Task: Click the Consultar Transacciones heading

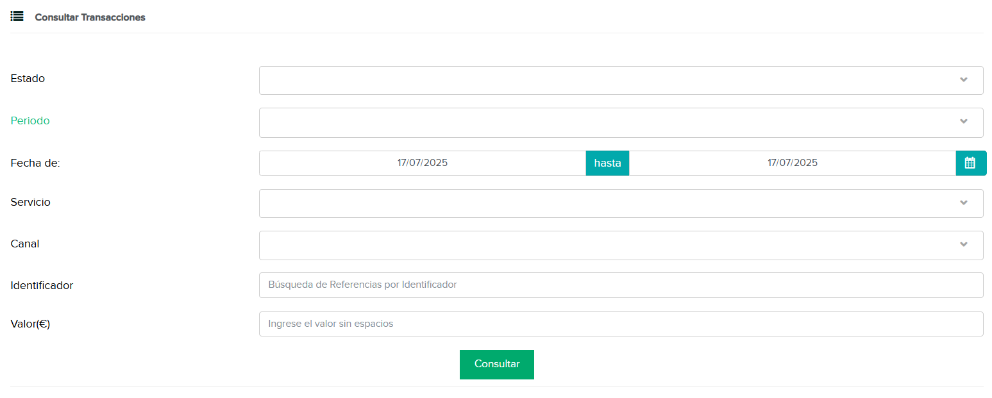Action: coord(90,17)
